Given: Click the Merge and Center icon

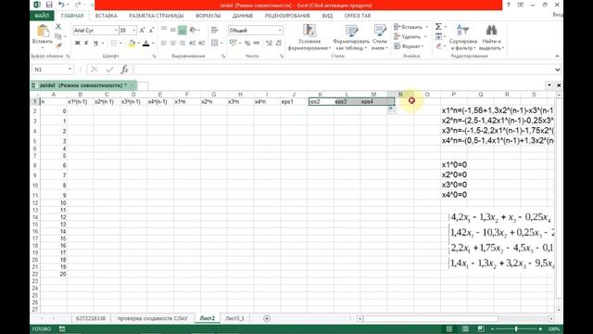Looking at the screenshot, I should click(215, 44).
